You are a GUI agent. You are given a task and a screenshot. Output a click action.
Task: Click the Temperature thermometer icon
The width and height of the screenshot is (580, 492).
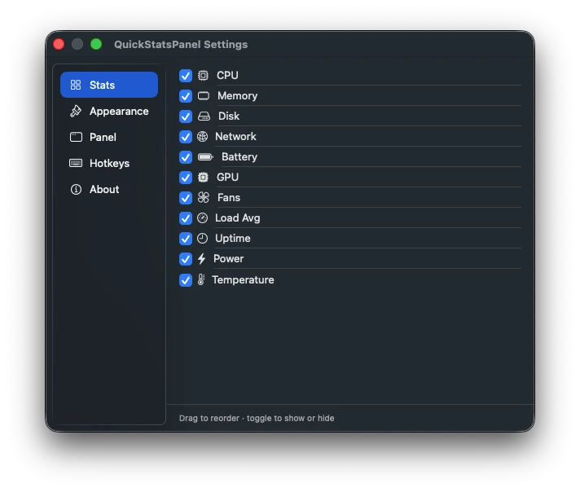(201, 279)
